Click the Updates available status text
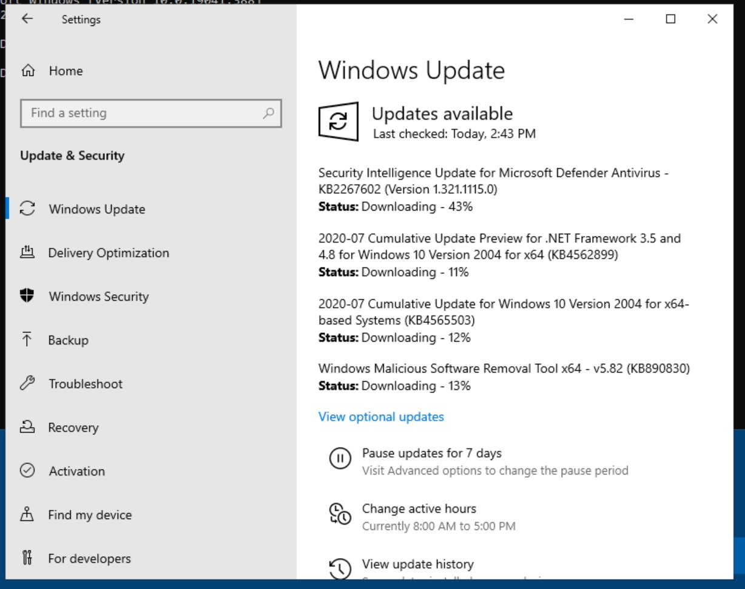The width and height of the screenshot is (745, 589). 442,113
